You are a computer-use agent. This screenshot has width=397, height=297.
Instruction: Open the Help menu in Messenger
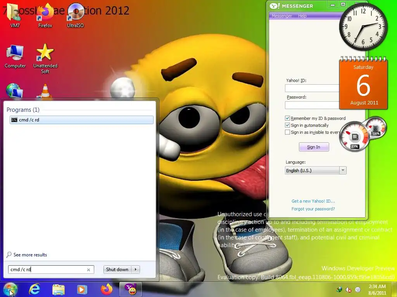tap(302, 16)
